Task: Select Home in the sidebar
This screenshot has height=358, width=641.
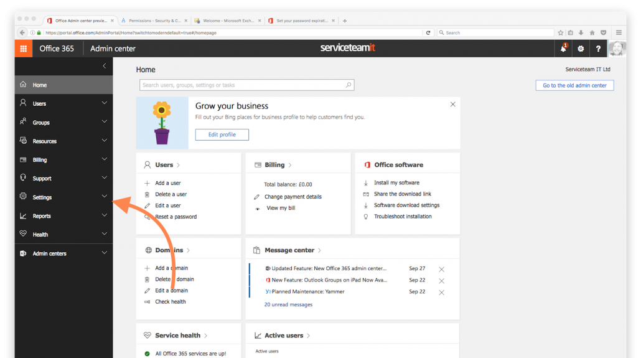Action: tap(63, 85)
